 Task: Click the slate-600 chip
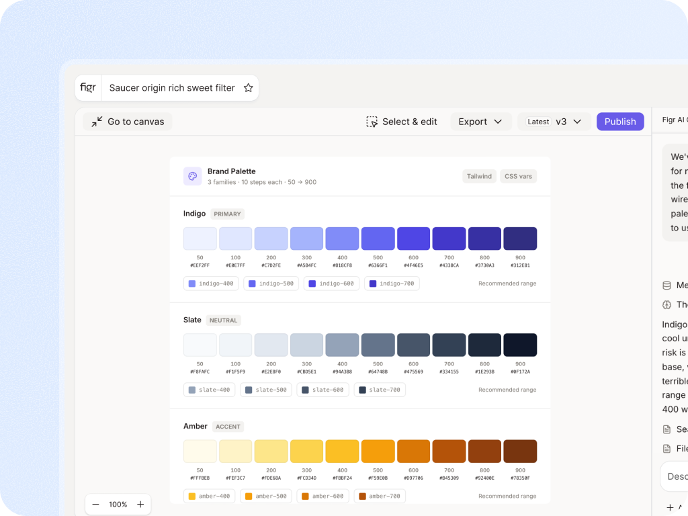coord(323,390)
